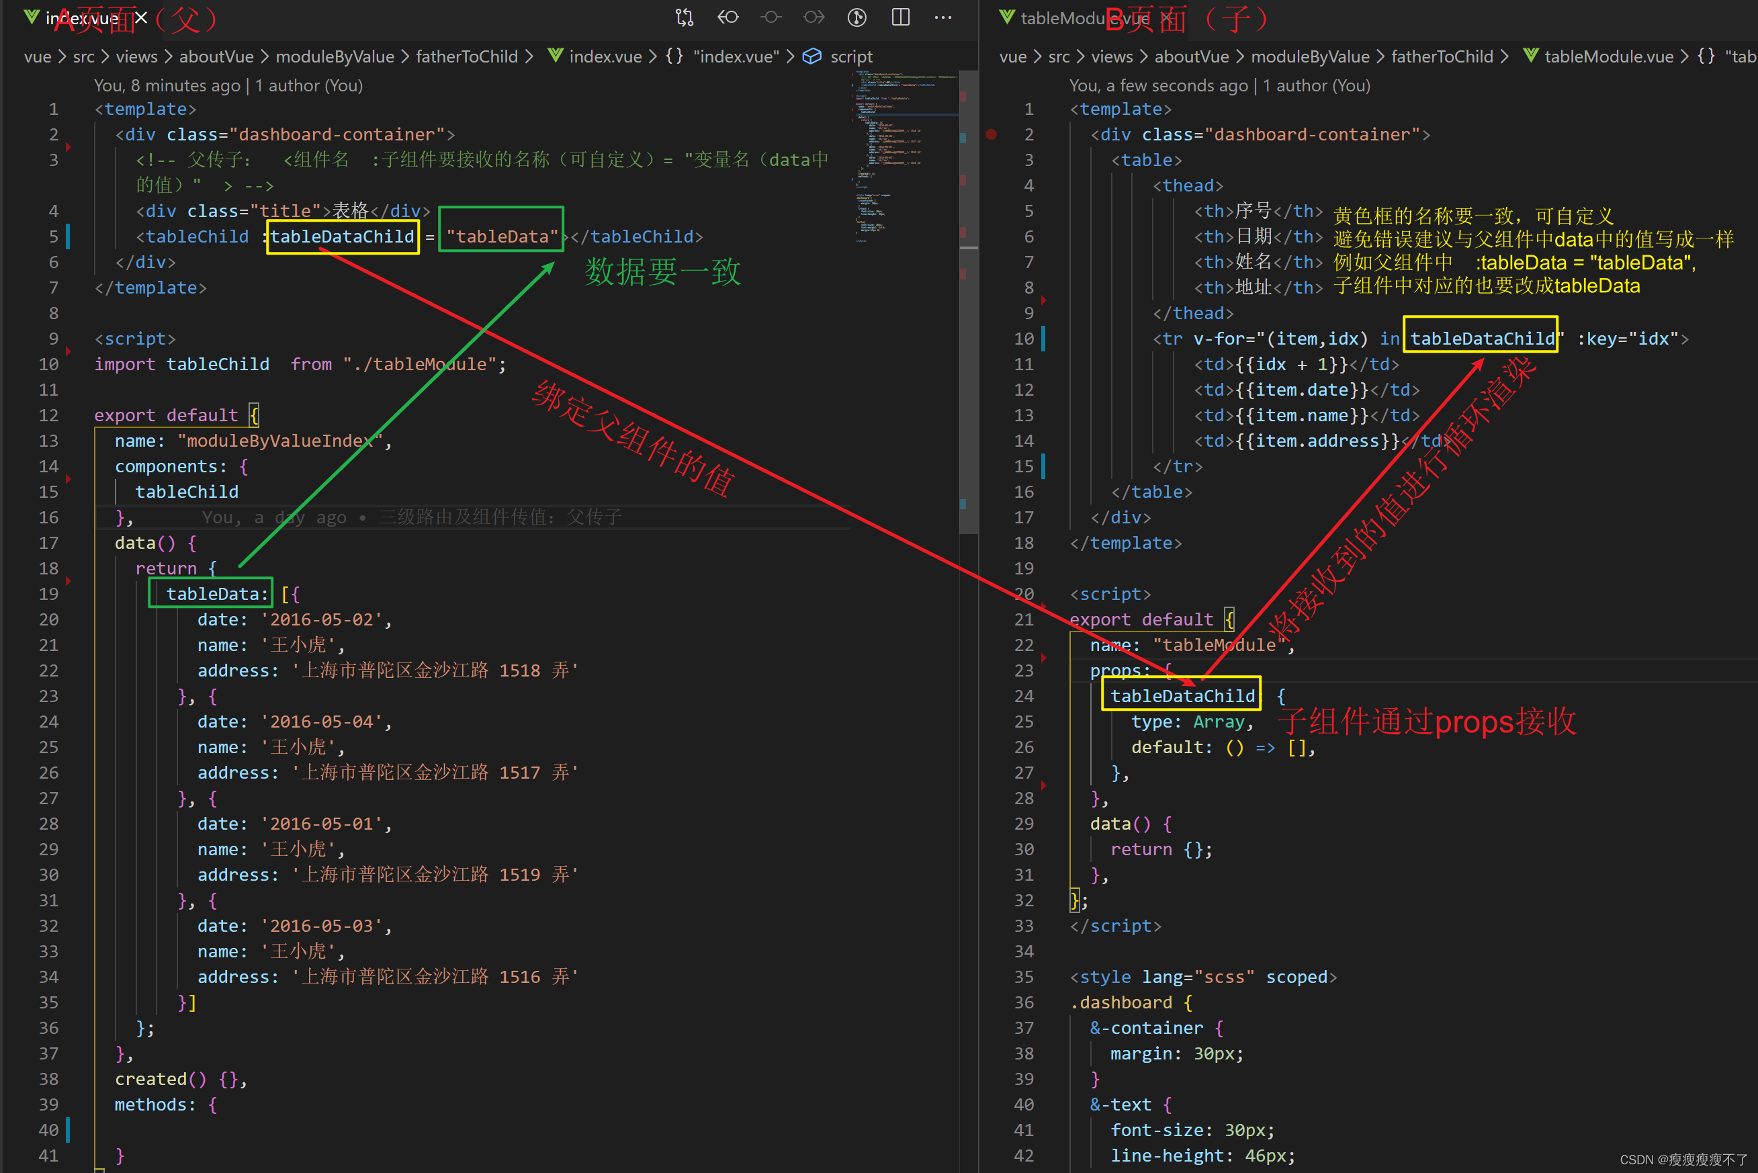Click the go back revision arrow icon
This screenshot has height=1173, width=1758.
(728, 17)
